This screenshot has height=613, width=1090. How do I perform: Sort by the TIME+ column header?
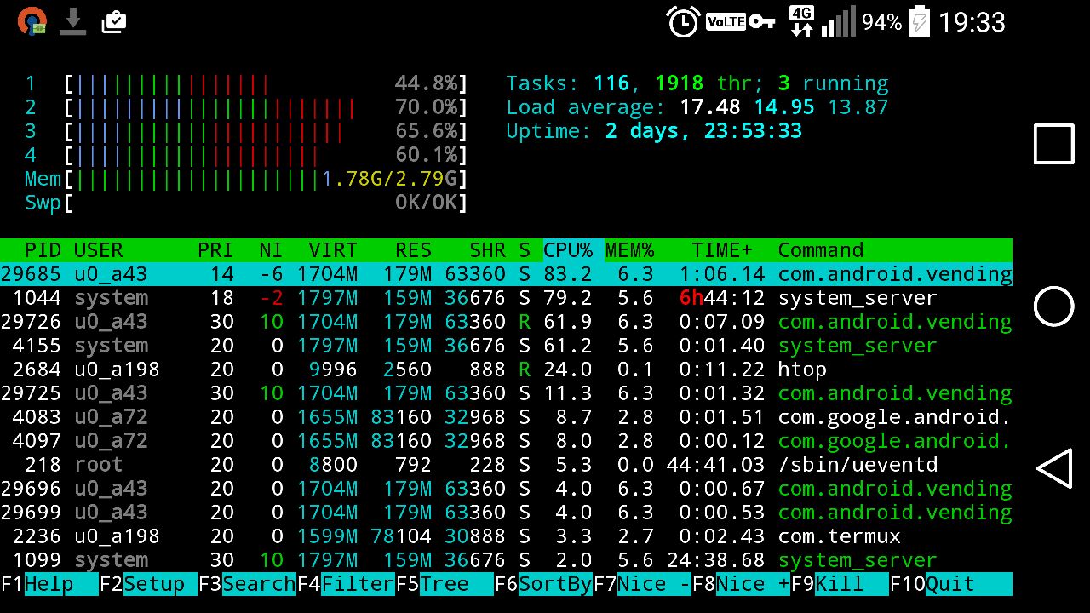tap(722, 250)
